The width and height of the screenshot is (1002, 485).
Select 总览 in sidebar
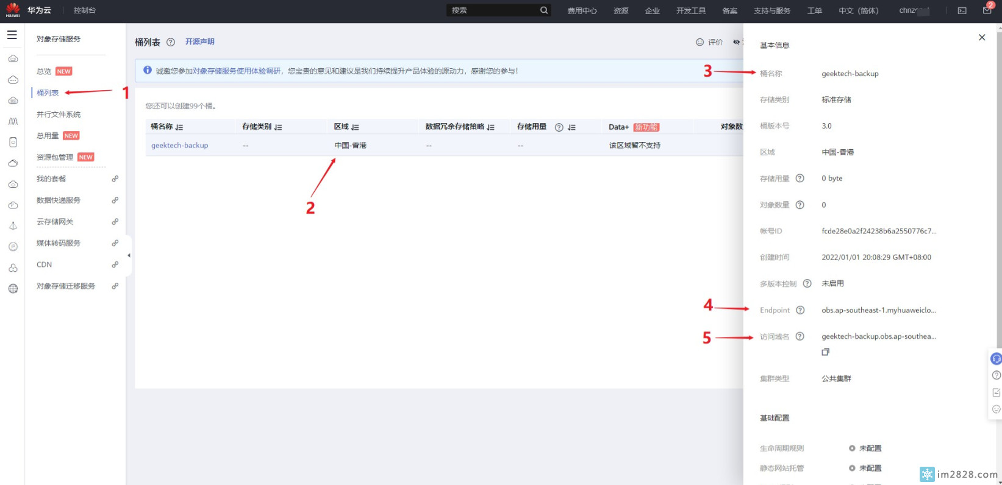coord(44,71)
